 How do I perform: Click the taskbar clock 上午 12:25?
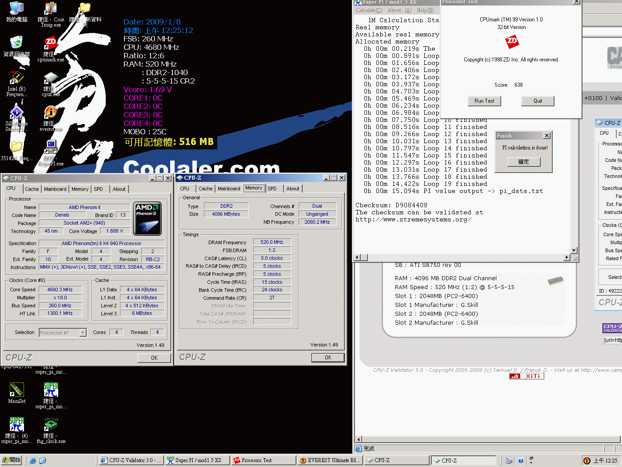click(605, 461)
